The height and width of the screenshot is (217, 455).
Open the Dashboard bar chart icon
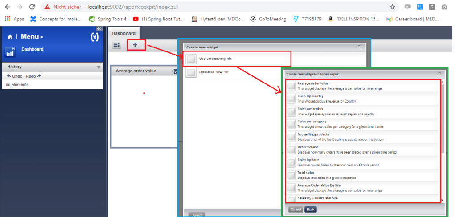pyautogui.click(x=10, y=52)
